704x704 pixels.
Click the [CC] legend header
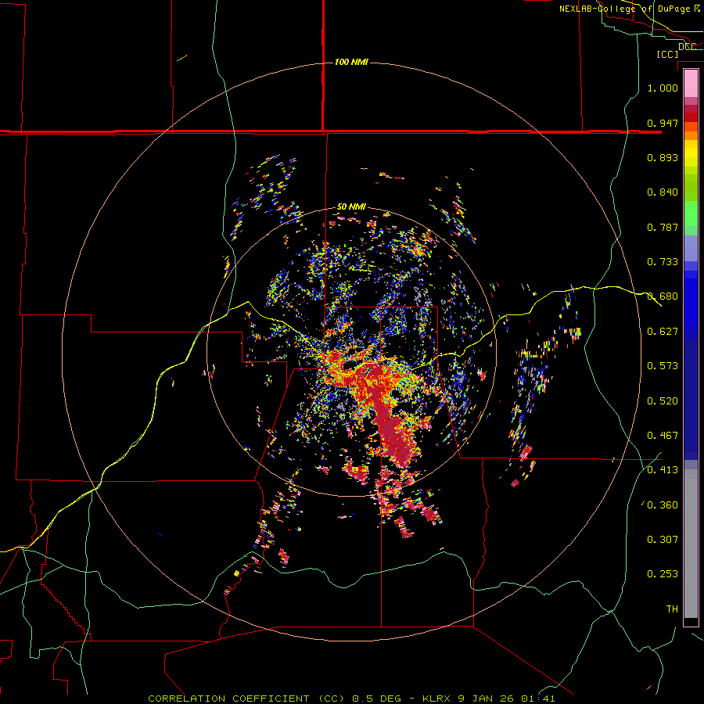667,54
